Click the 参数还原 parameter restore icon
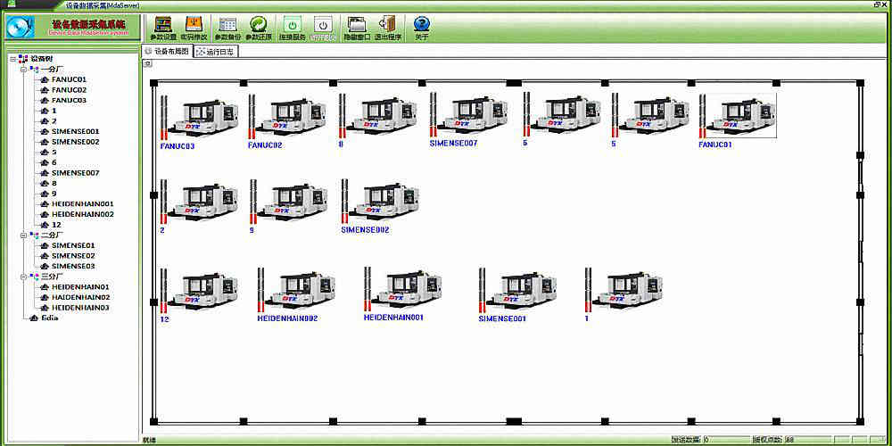This screenshot has height=446, width=892. tap(259, 24)
